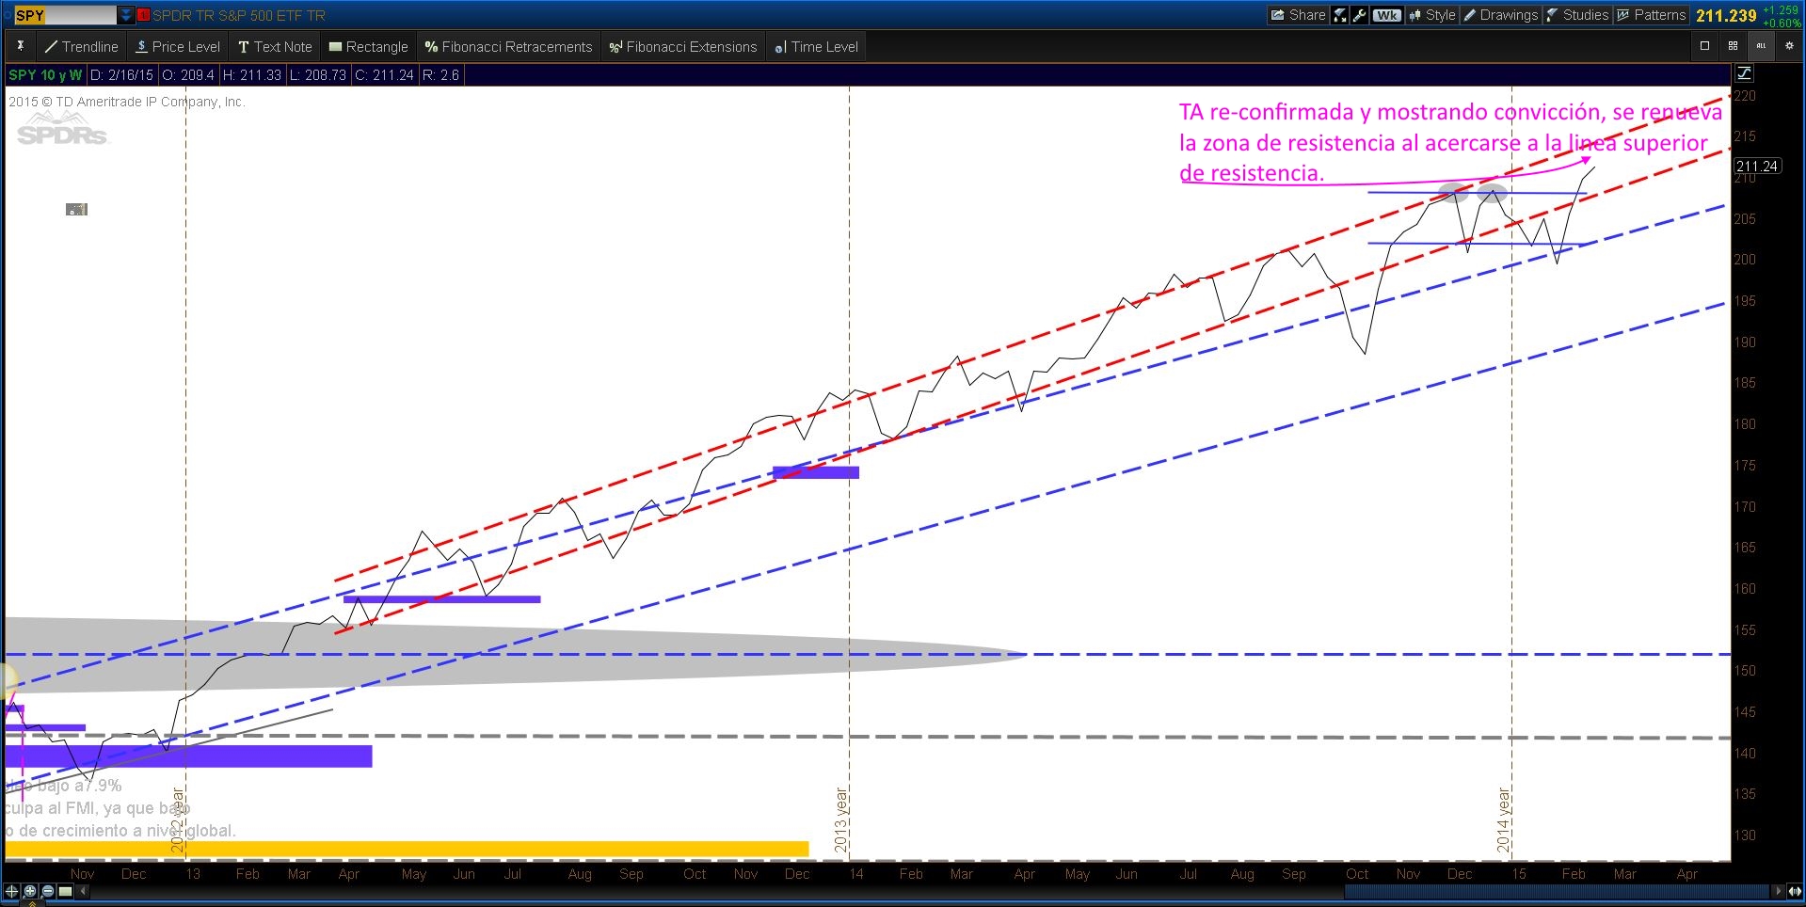The height and width of the screenshot is (907, 1806).
Task: Switch to single chart layout
Action: click(1704, 45)
